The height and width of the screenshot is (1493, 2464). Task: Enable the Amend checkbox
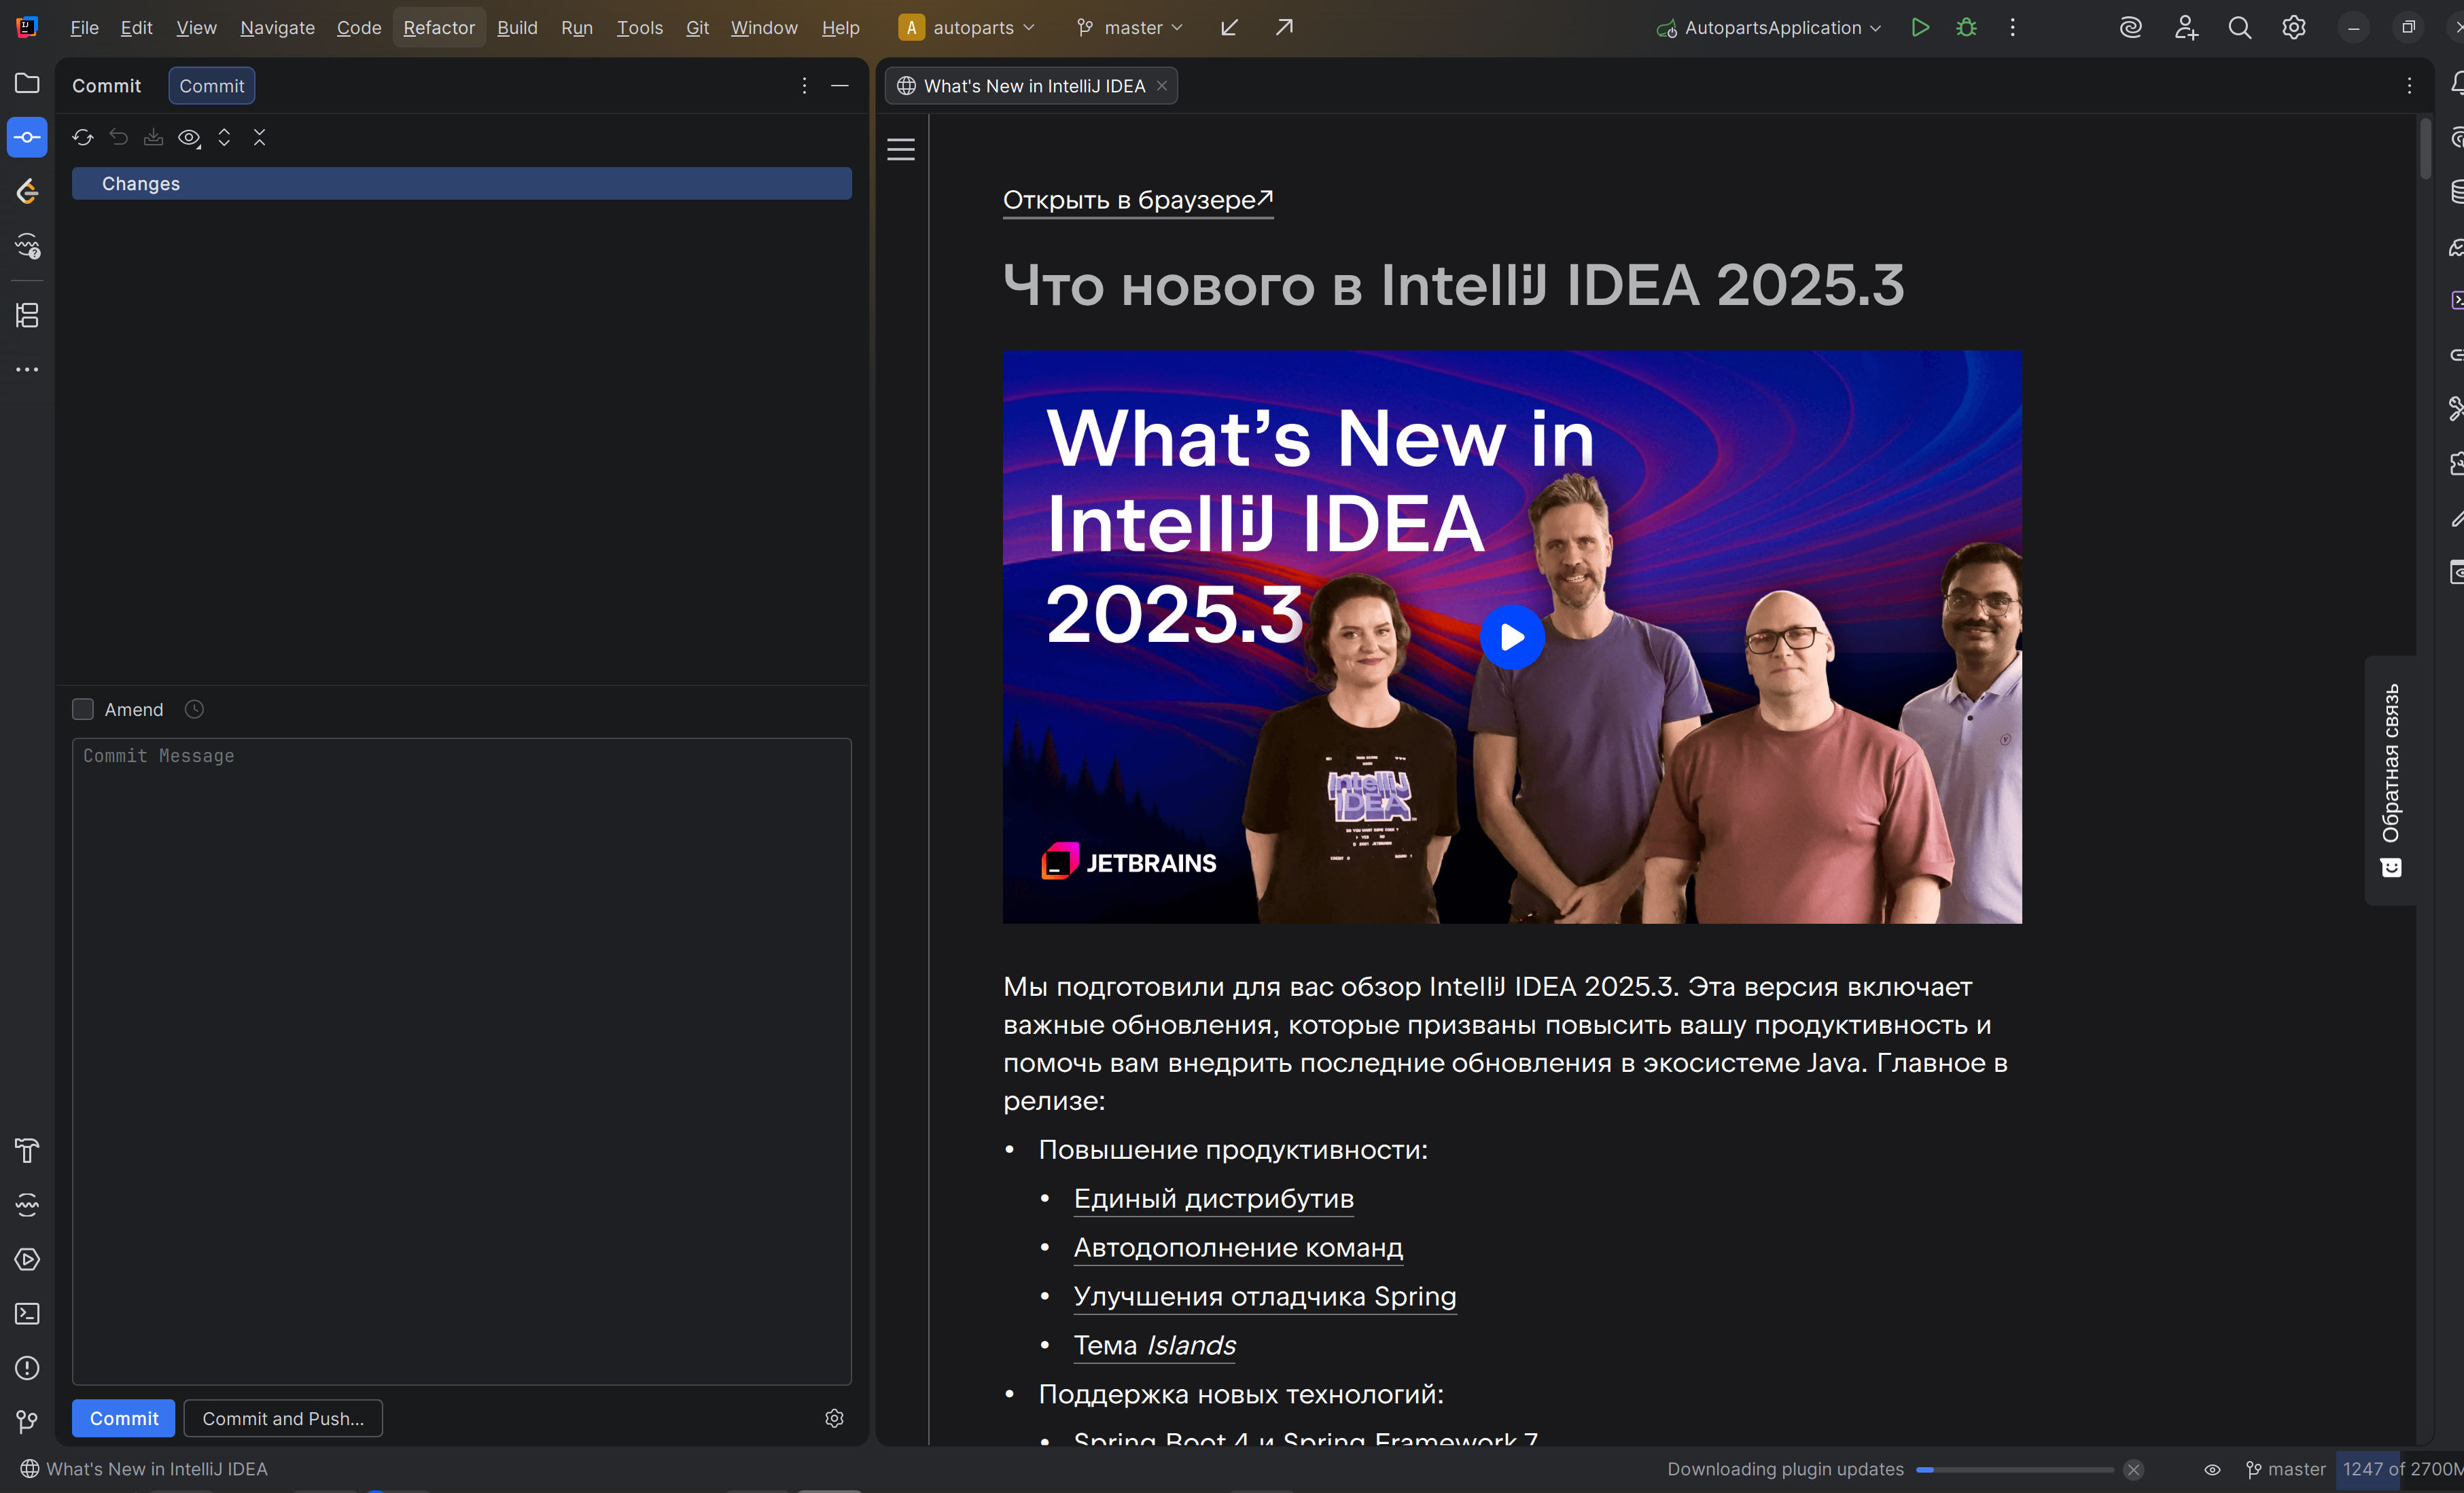83,710
